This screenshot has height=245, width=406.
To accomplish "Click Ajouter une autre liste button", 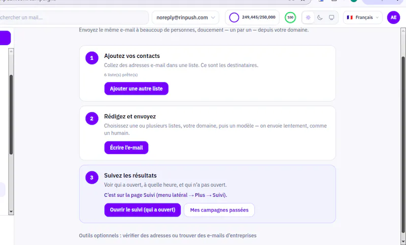I will (x=137, y=89).
